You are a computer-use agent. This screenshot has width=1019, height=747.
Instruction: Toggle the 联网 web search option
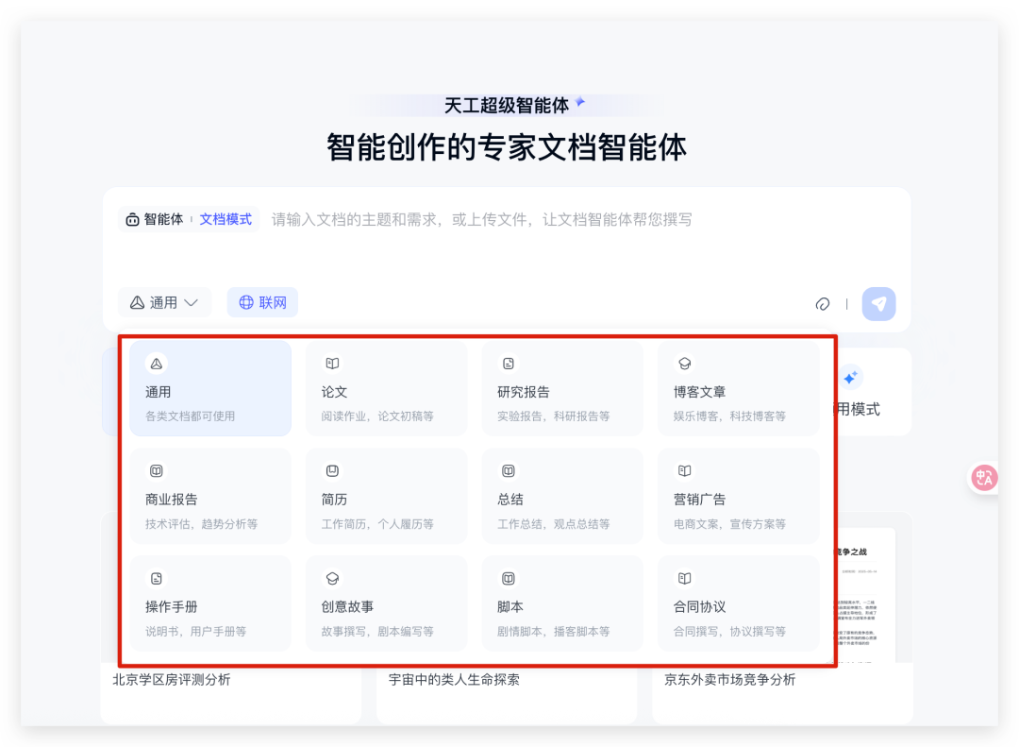pyautogui.click(x=262, y=302)
